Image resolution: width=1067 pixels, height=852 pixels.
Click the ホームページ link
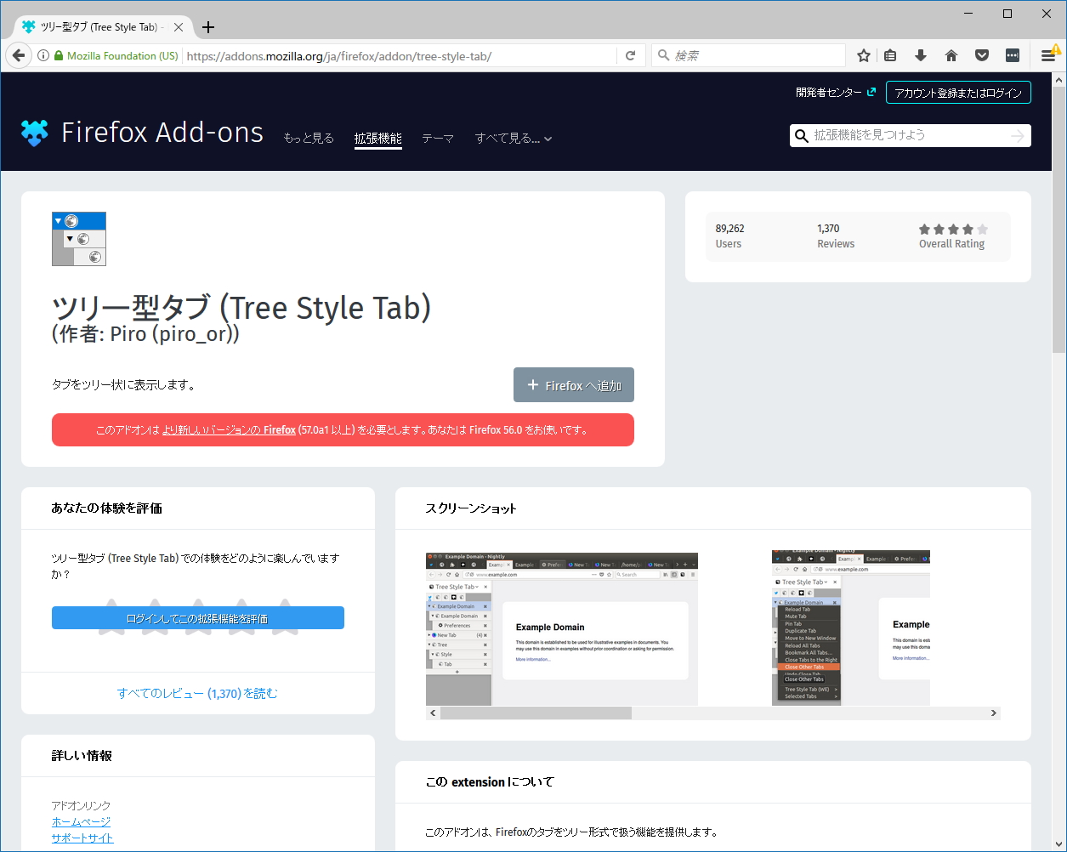click(x=81, y=821)
